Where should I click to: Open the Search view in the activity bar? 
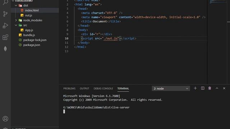[5, 2]
